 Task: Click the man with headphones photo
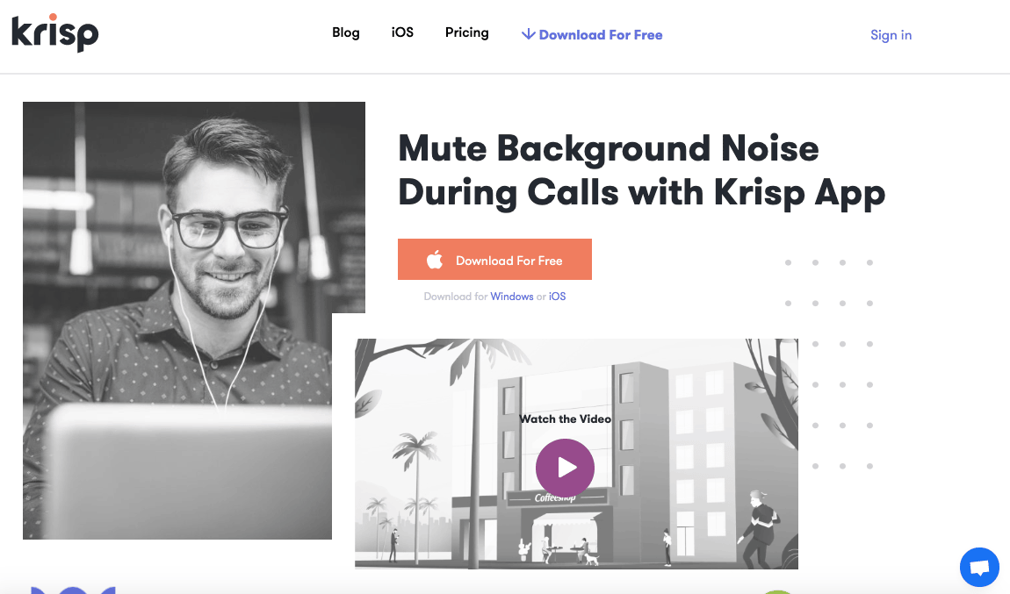[193, 320]
